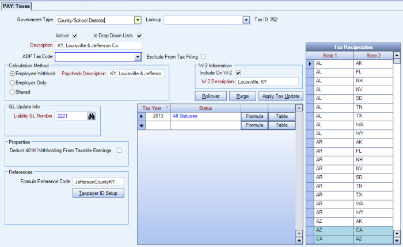The width and height of the screenshot is (403, 247).
Task: Choose the Shared calculation method
Action: pos(12,92)
